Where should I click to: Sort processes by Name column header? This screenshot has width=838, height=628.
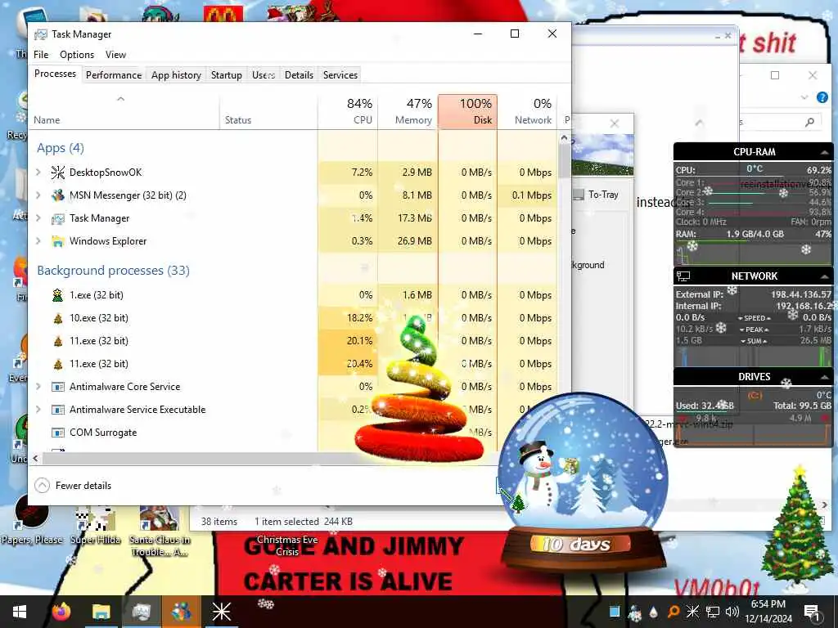pyautogui.click(x=124, y=111)
